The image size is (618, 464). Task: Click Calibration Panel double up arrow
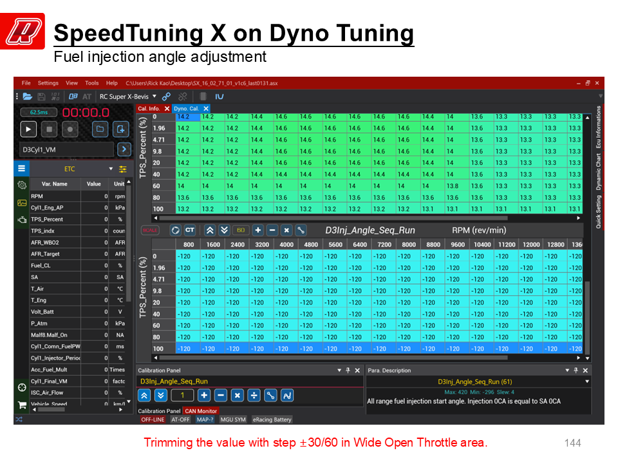click(x=144, y=395)
